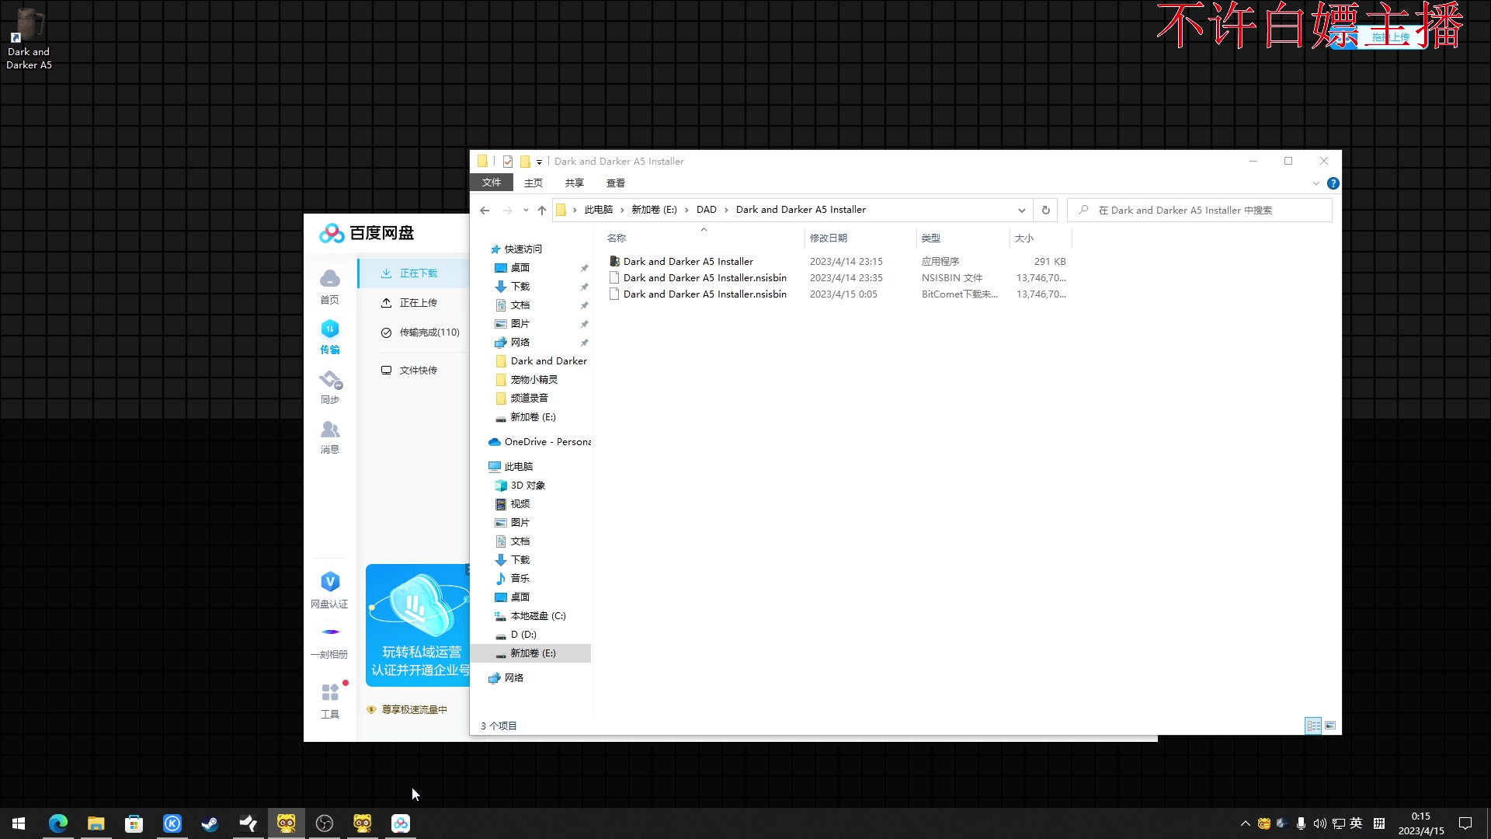Open the volume control in system tray
The image size is (1491, 839).
point(1319,823)
